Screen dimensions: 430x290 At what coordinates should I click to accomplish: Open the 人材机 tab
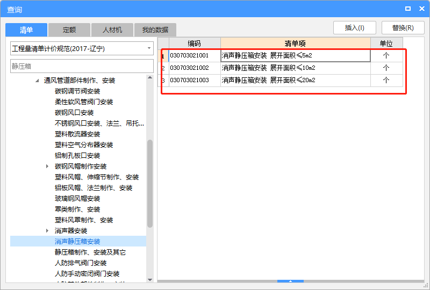coord(112,30)
